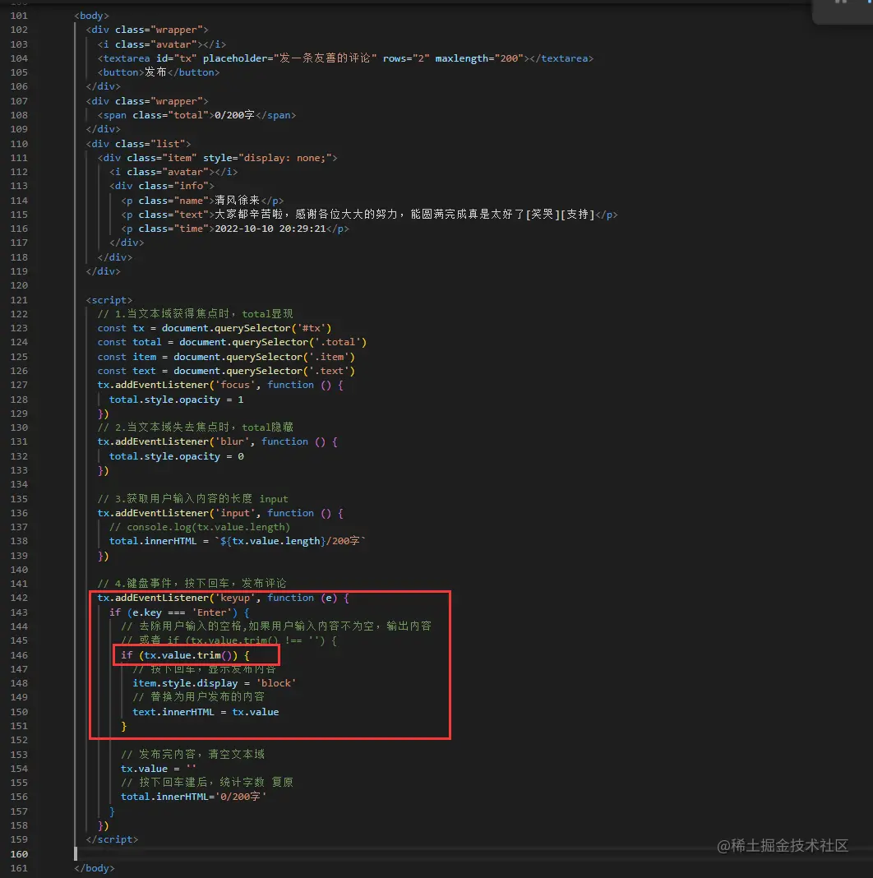
Task: Click the comment '替换为用户发布的内容'
Action: 198,697
